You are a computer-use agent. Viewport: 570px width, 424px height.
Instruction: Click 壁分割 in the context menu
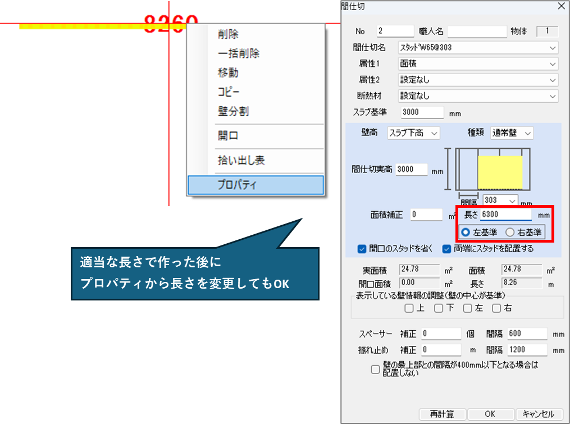(x=233, y=111)
